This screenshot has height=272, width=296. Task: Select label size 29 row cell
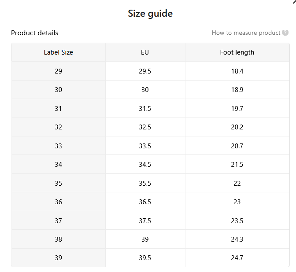coord(58,71)
